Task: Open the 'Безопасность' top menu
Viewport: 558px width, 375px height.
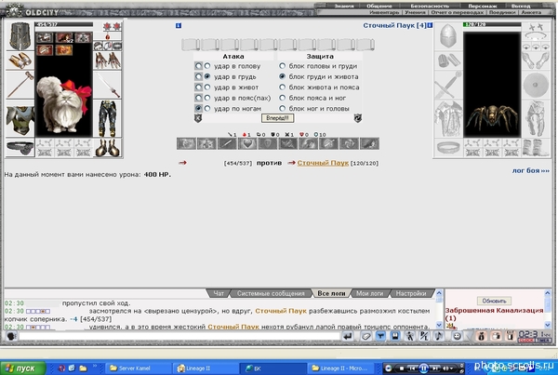Action: point(430,7)
